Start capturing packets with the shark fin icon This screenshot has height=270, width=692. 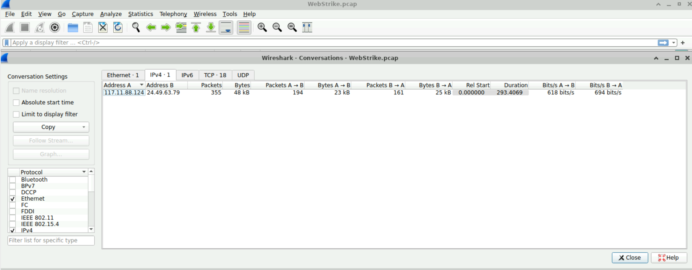pos(10,28)
